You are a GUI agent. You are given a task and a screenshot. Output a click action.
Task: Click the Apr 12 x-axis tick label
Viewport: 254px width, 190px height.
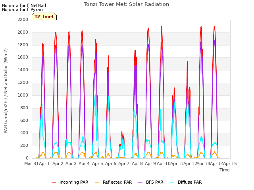[190, 163]
